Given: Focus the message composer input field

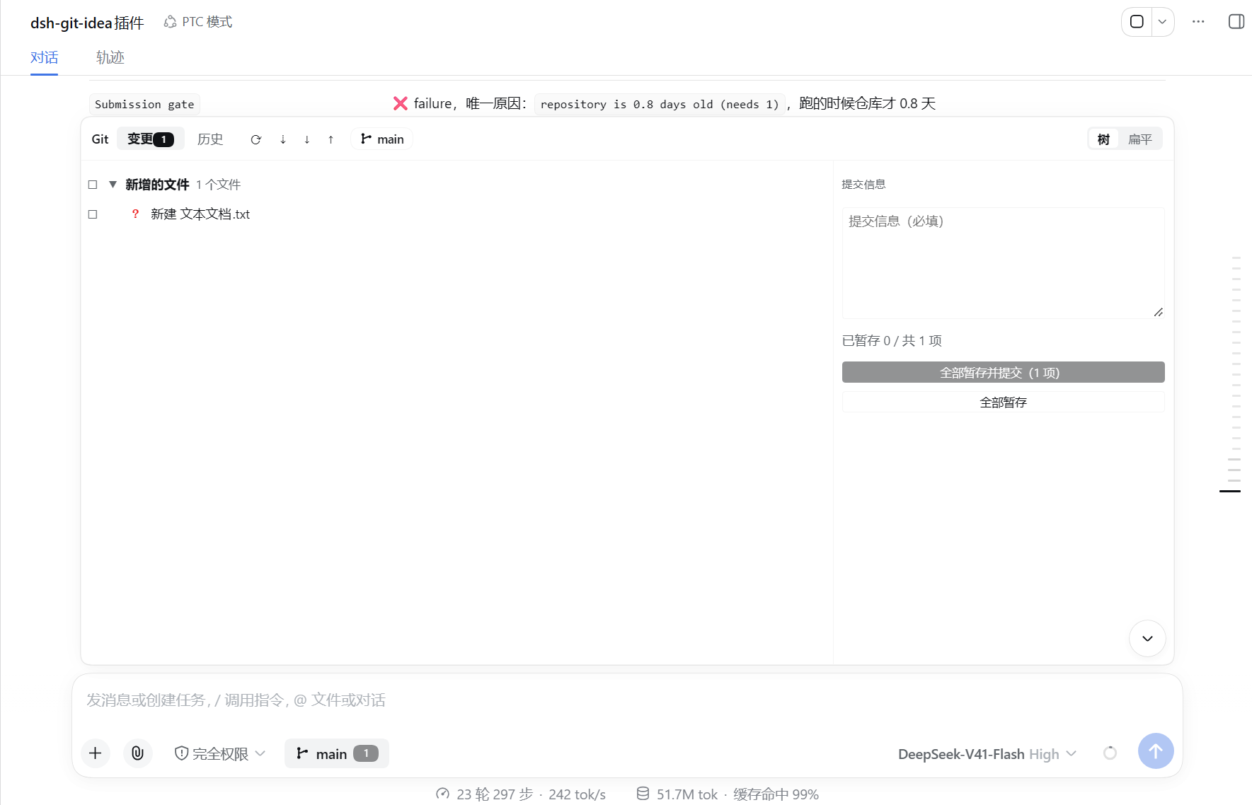Looking at the screenshot, I should (x=626, y=700).
